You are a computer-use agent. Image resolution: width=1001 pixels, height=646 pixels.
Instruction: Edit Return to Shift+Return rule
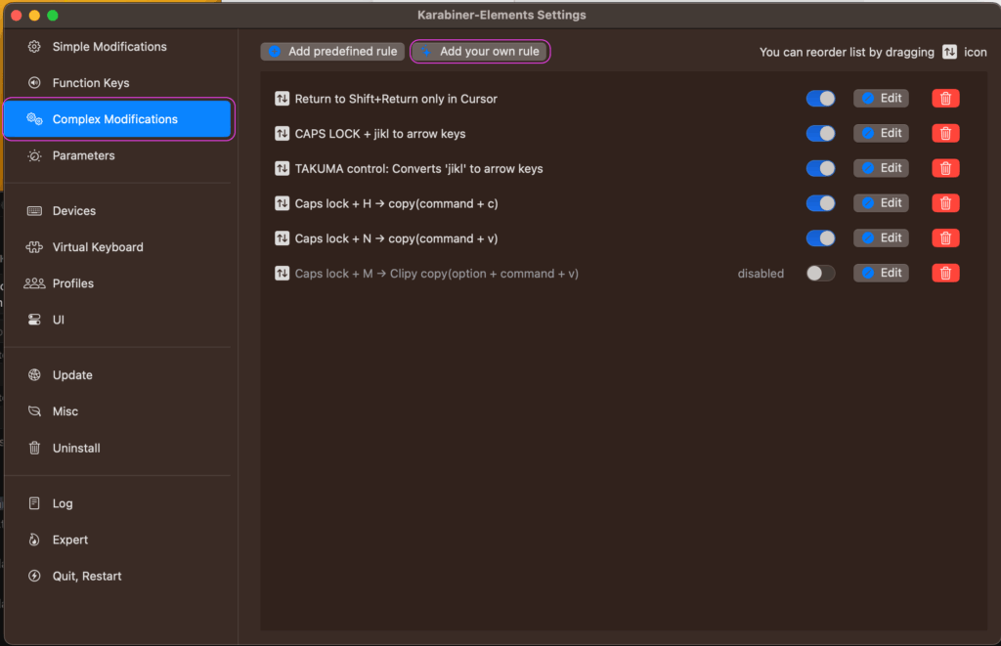pos(881,99)
